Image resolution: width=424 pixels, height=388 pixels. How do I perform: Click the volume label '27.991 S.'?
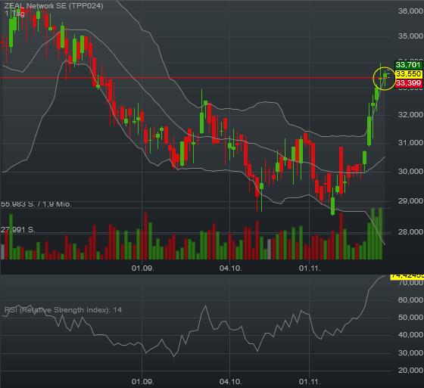(x=18, y=230)
